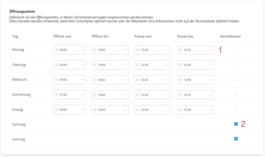
Task: Expand Freitag Pause bis dropdown chevron
Action: point(211,110)
